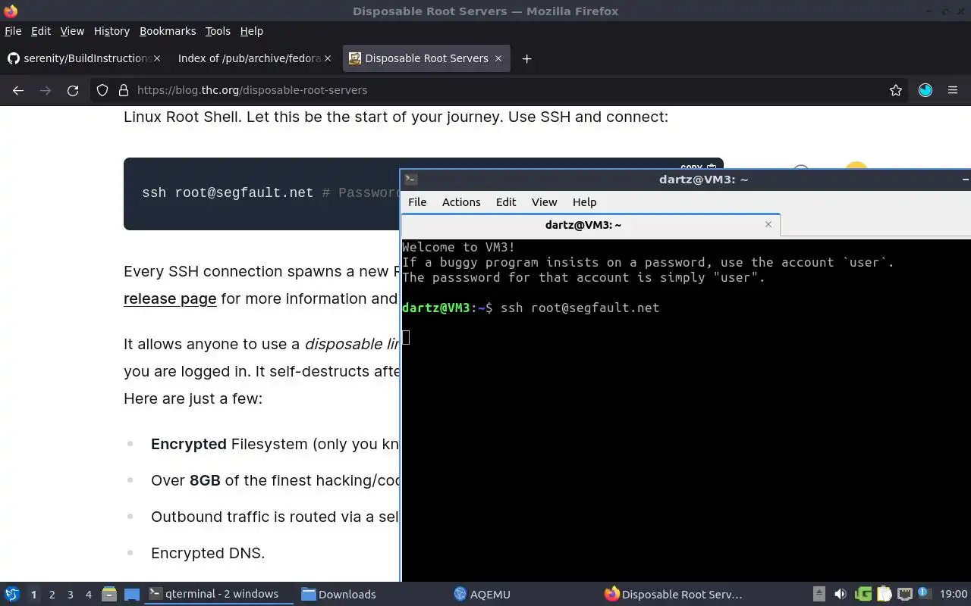This screenshot has width=971, height=606.
Task: Open Firefox File menu
Action: [13, 31]
